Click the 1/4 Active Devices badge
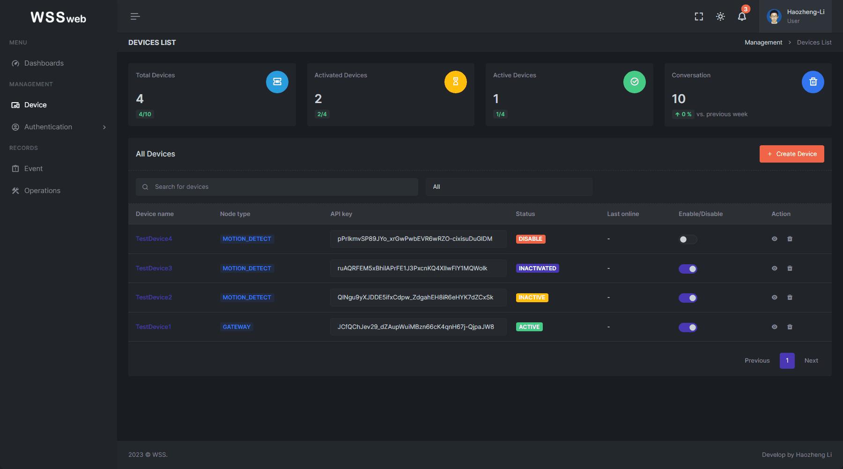This screenshot has width=843, height=469. coord(500,114)
